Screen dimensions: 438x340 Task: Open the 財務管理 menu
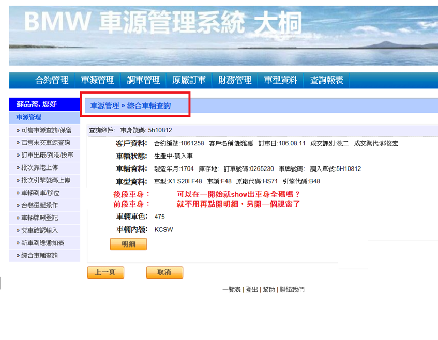(x=235, y=80)
